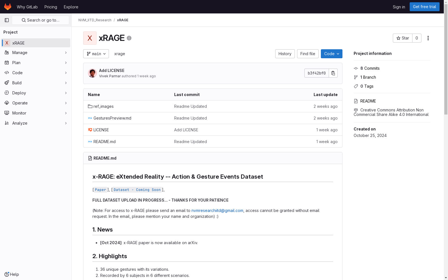Click Vivek Parmar's avatar image
448x280 pixels.
pos(92,73)
